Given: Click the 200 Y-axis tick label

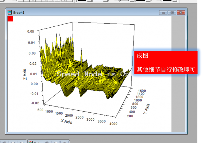Looking at the screenshot, I should click(x=130, y=116).
